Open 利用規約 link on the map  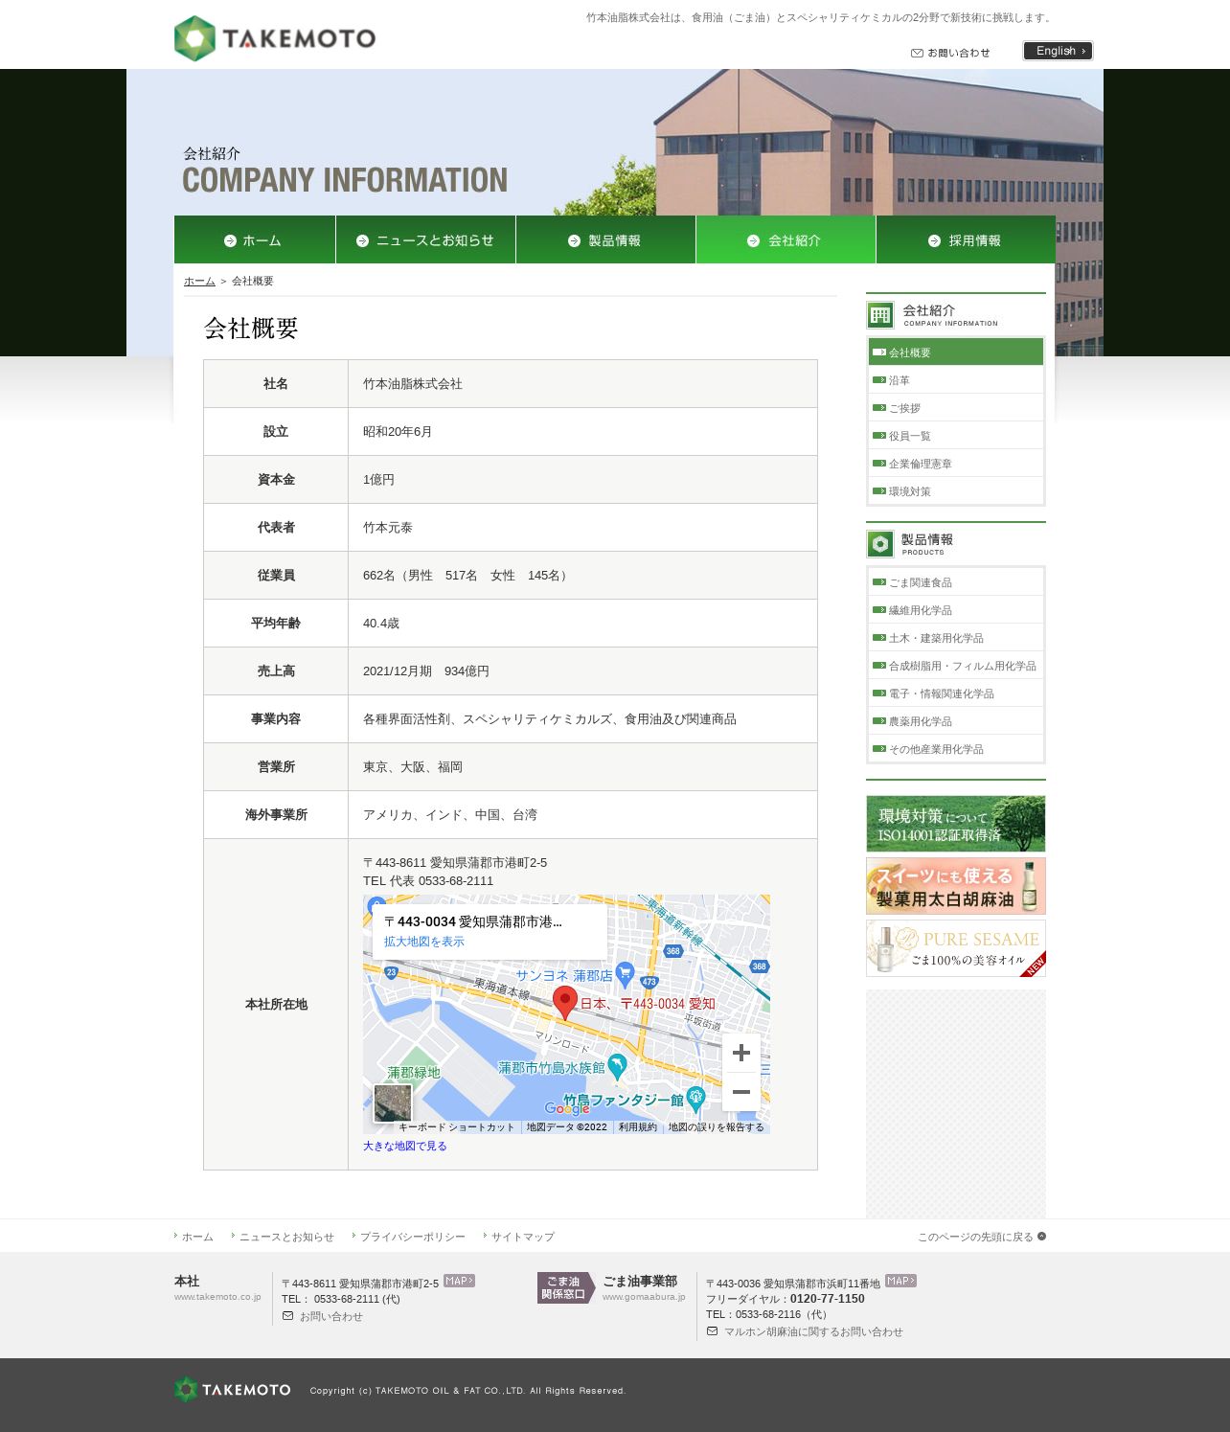(x=638, y=1127)
